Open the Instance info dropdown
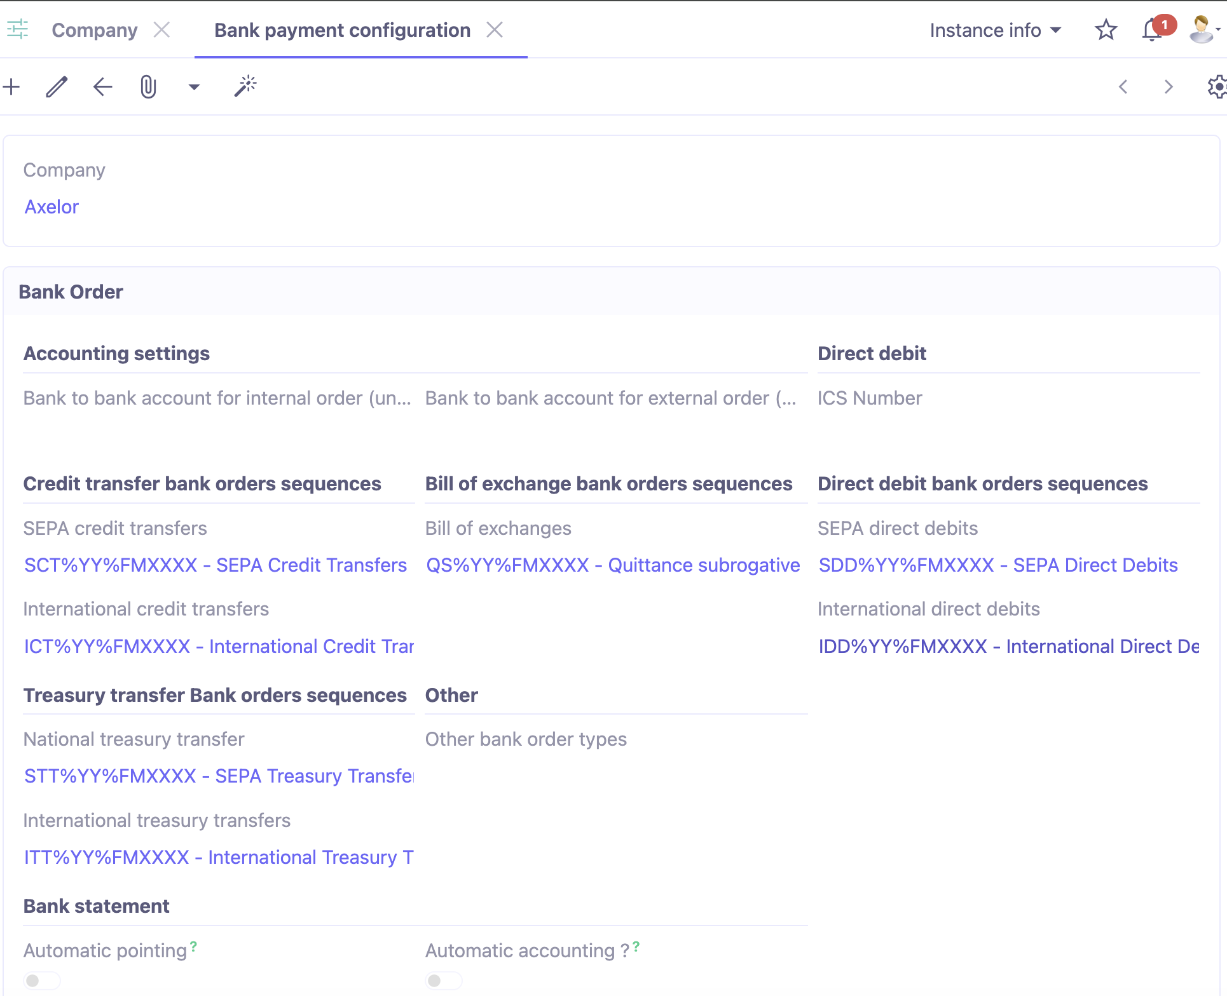The height and width of the screenshot is (996, 1227). [996, 30]
